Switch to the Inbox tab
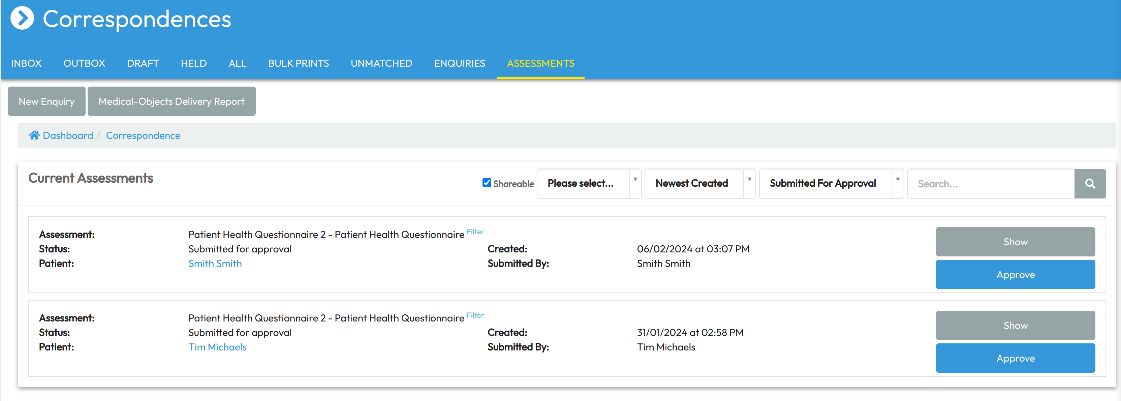The image size is (1121, 401). [26, 64]
